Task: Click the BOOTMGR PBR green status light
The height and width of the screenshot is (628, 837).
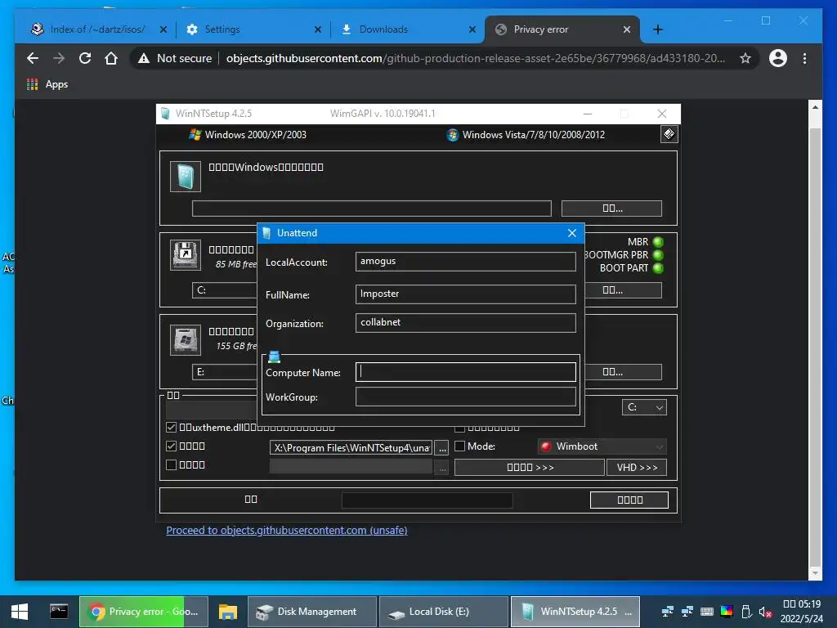Action: pos(658,255)
